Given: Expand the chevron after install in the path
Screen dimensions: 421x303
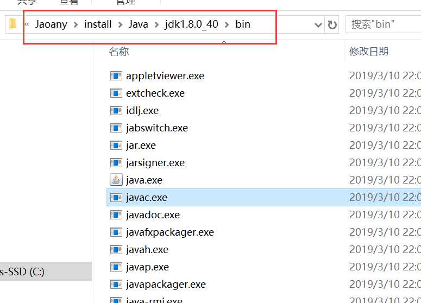Looking at the screenshot, I should point(120,24).
